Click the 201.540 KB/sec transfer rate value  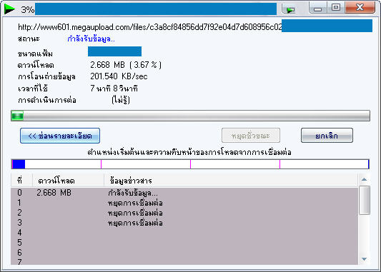tap(119, 76)
